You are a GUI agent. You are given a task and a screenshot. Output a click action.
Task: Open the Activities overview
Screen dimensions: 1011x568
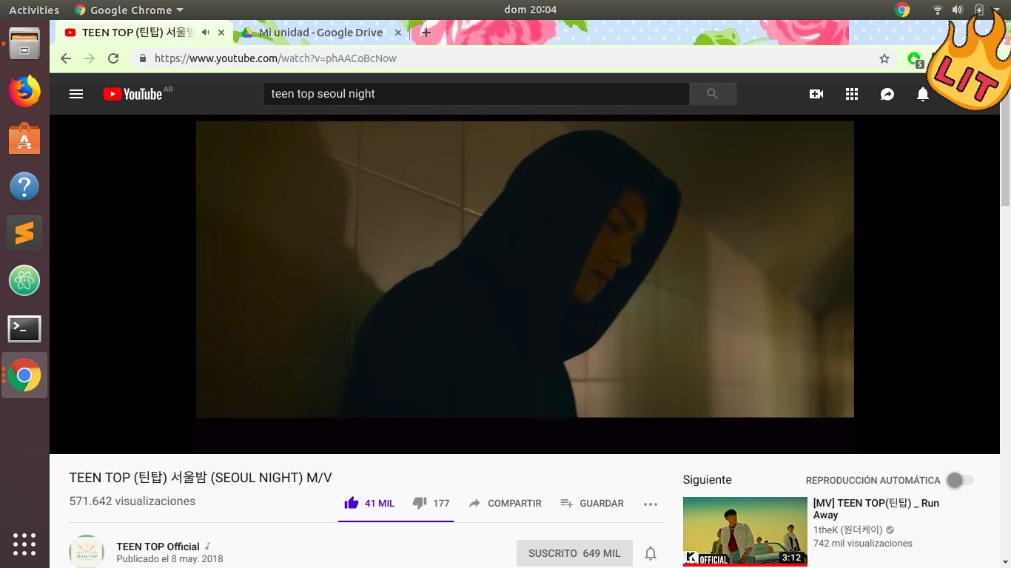pos(34,10)
